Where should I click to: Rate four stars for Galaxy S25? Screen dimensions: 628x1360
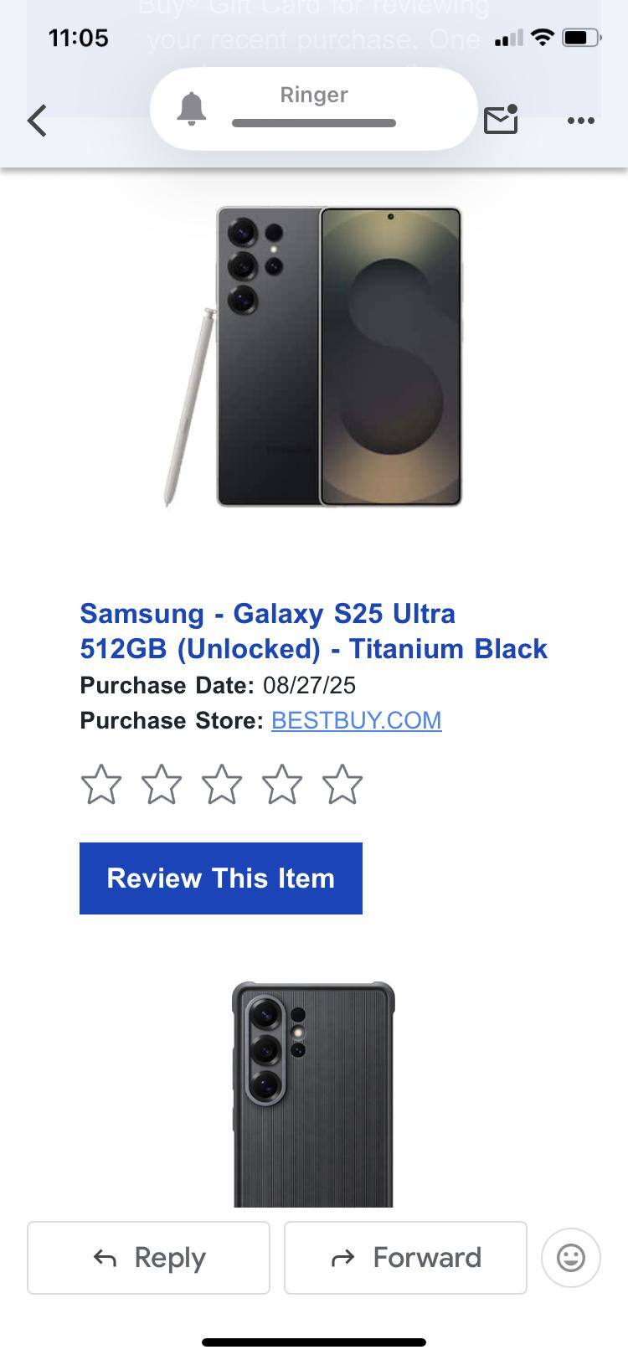[x=282, y=785]
